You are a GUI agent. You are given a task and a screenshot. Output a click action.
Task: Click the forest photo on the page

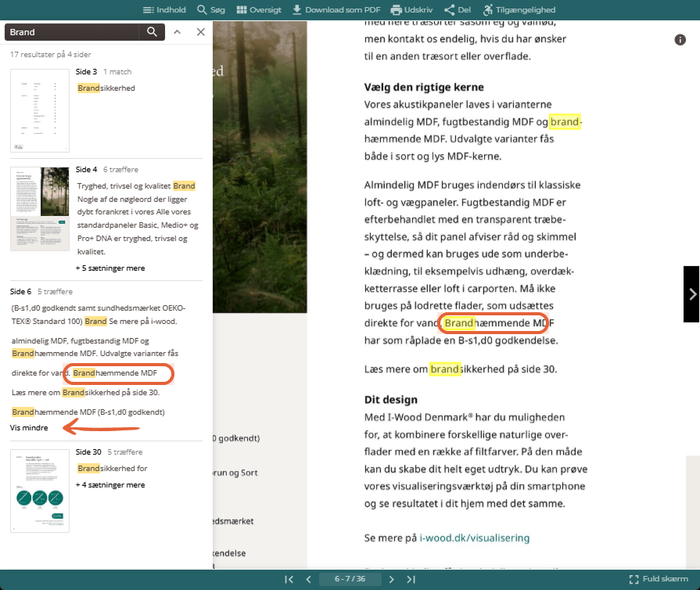point(260,167)
